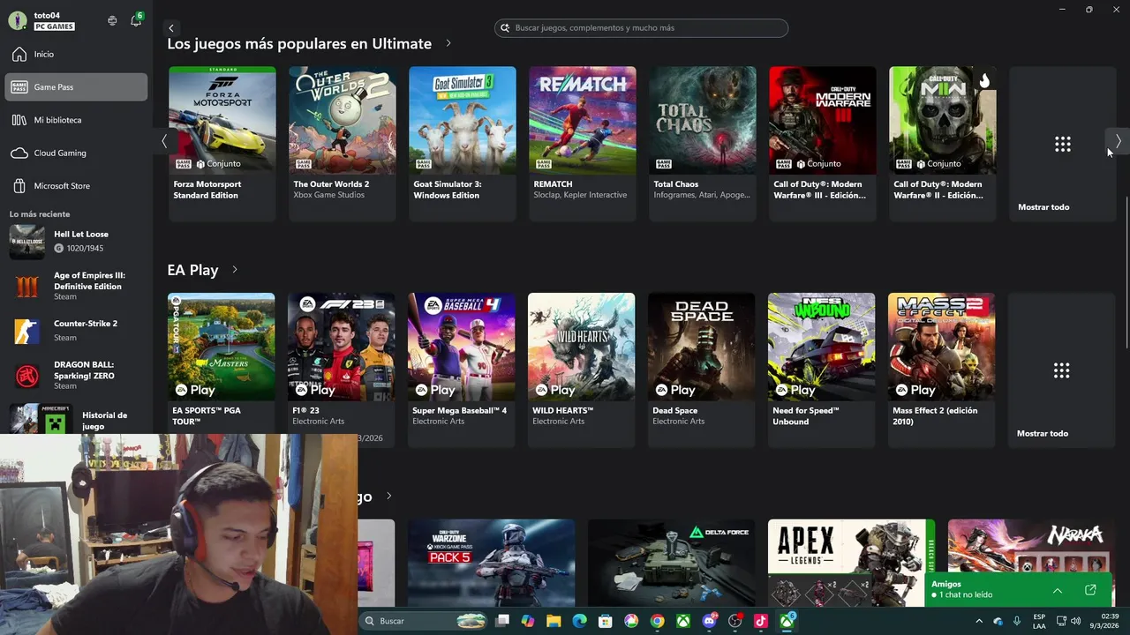Open the network tray icon
The image size is (1130, 635).
(1061, 621)
